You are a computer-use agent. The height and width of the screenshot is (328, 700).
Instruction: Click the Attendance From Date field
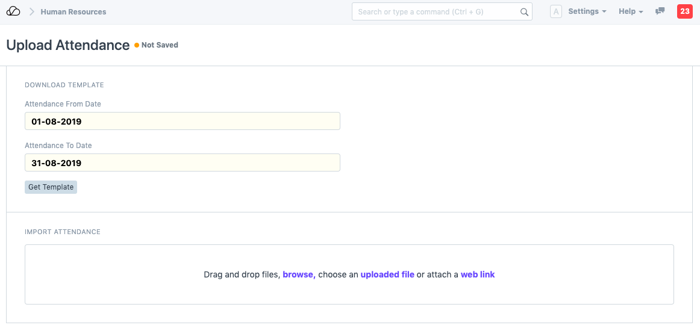182,121
